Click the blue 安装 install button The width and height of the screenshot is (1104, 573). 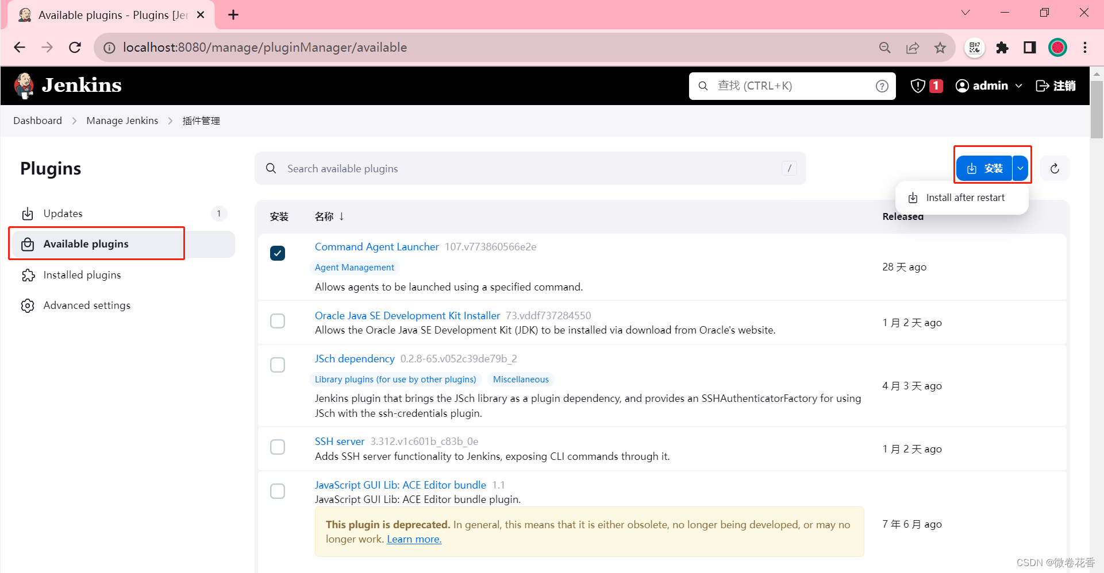[984, 168]
